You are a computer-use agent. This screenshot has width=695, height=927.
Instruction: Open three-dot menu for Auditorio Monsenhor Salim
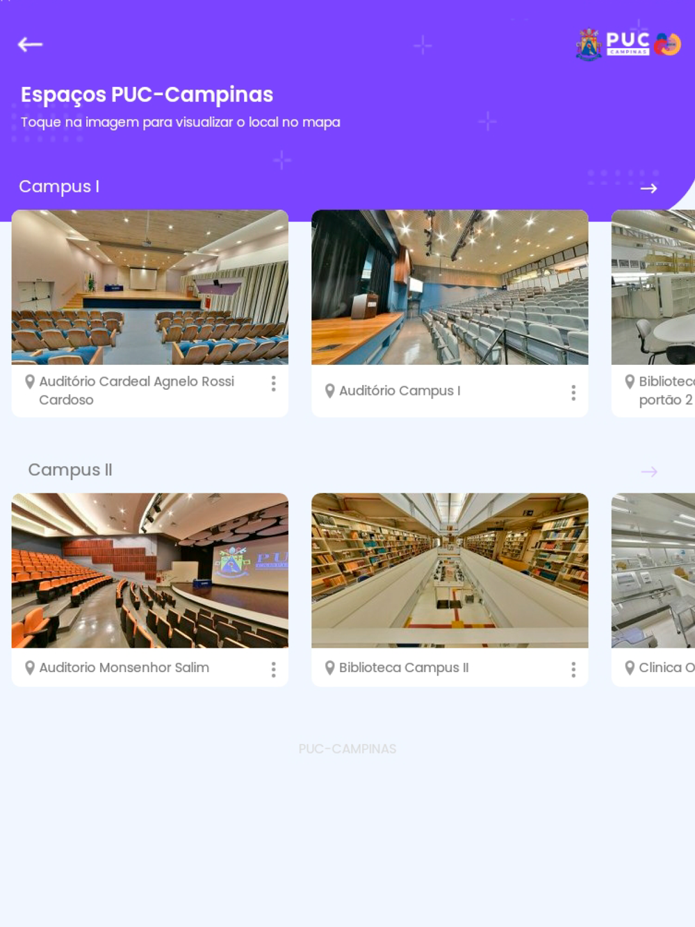click(273, 669)
